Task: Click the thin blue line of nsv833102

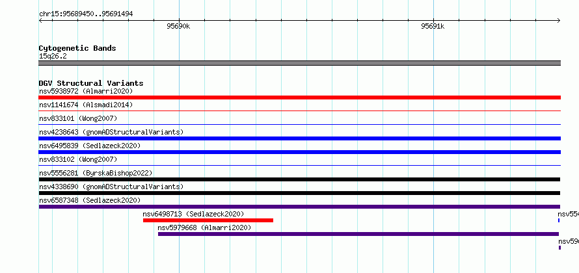Action: pos(299,165)
